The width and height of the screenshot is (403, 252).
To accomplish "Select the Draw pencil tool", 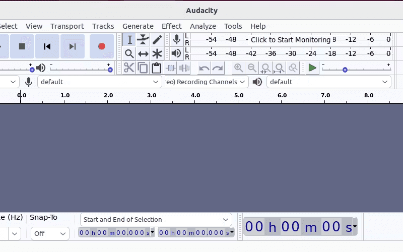I will click(157, 40).
